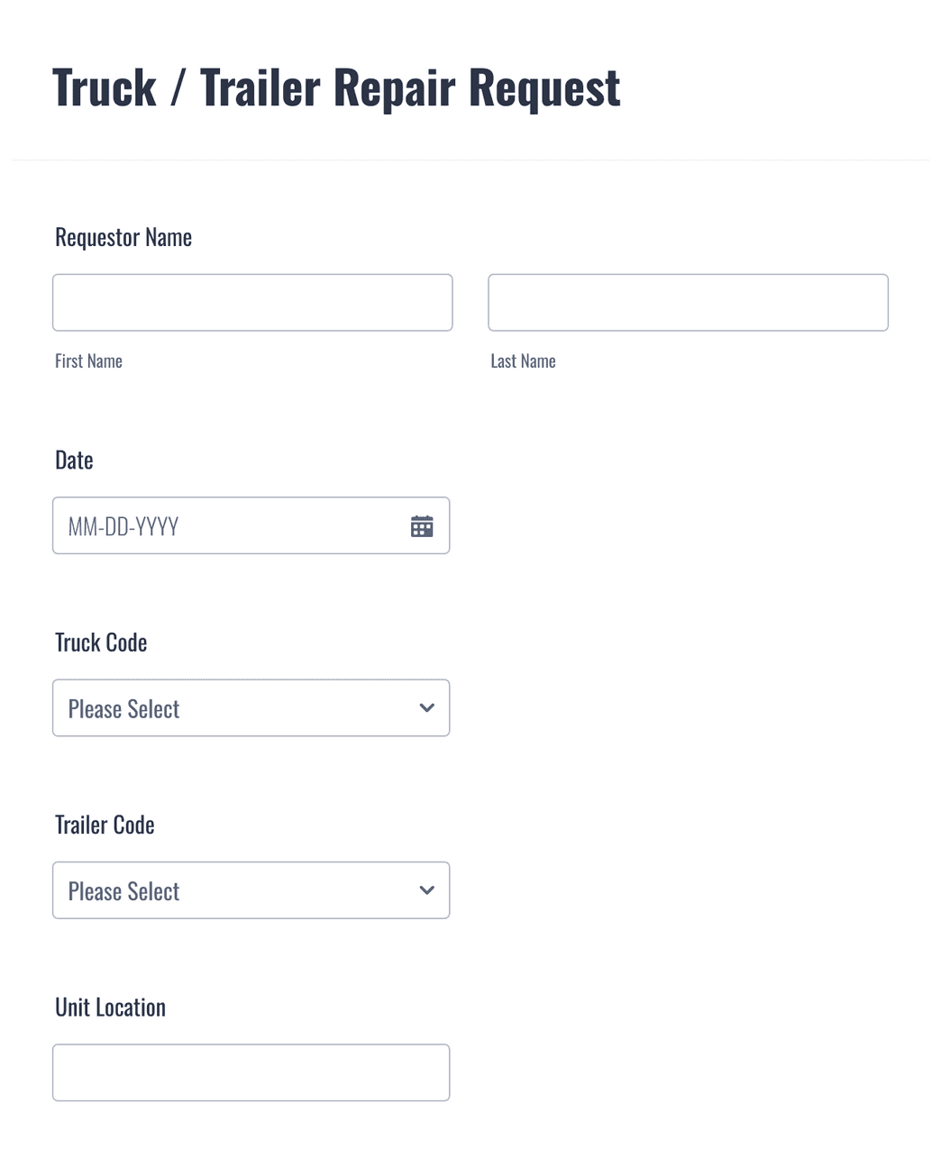Click the divider line below the title
941x1158 pixels.
pos(470,160)
